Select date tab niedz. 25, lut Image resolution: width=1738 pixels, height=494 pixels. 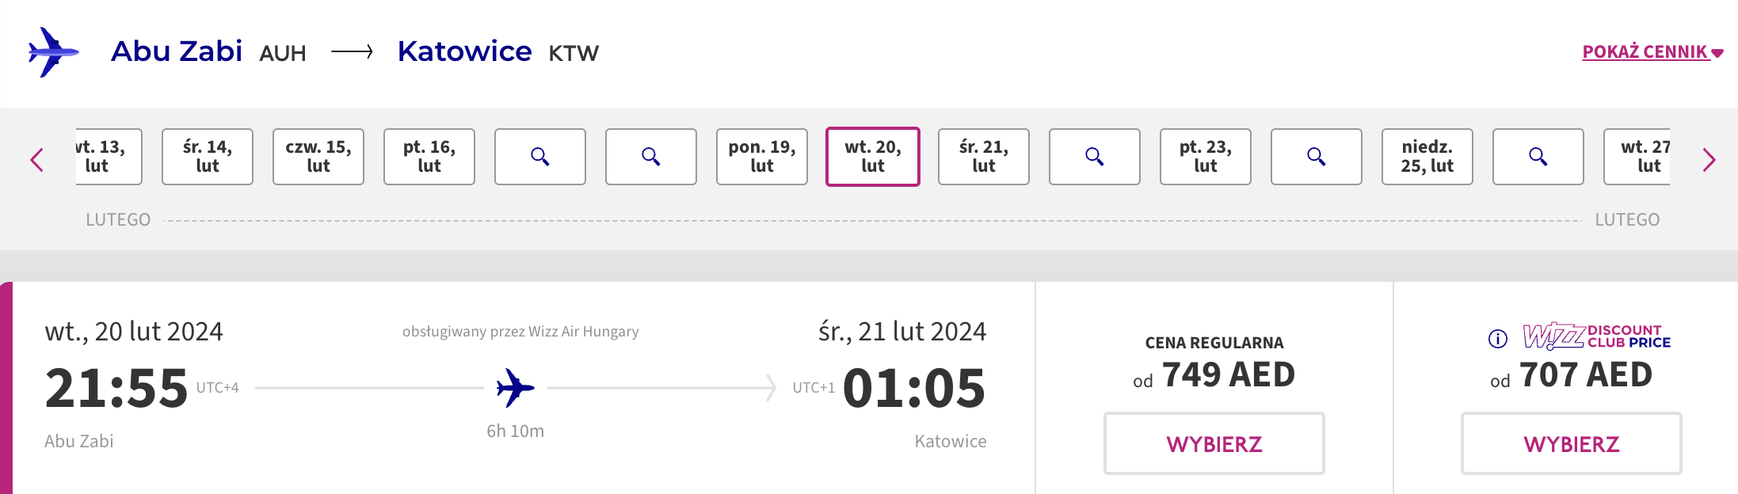(x=1427, y=157)
